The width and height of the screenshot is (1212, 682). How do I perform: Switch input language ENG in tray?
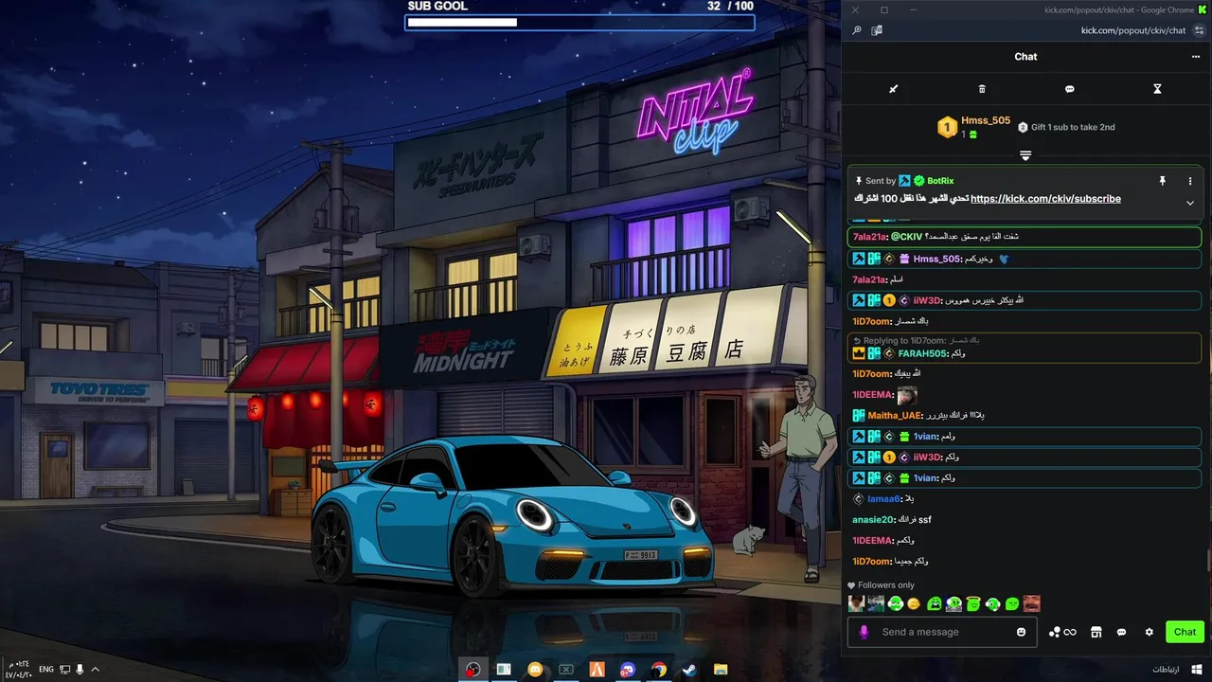45,670
